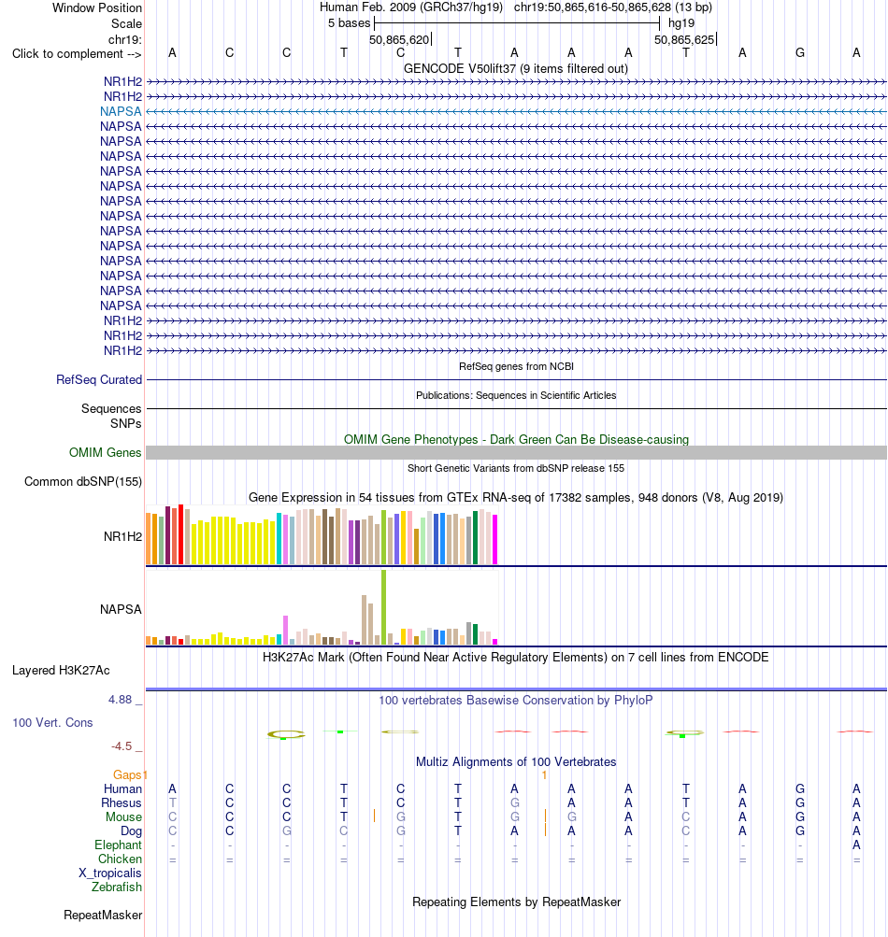
Task: Click the tallest green bar in NAPSA expression chart
Action: [x=384, y=607]
